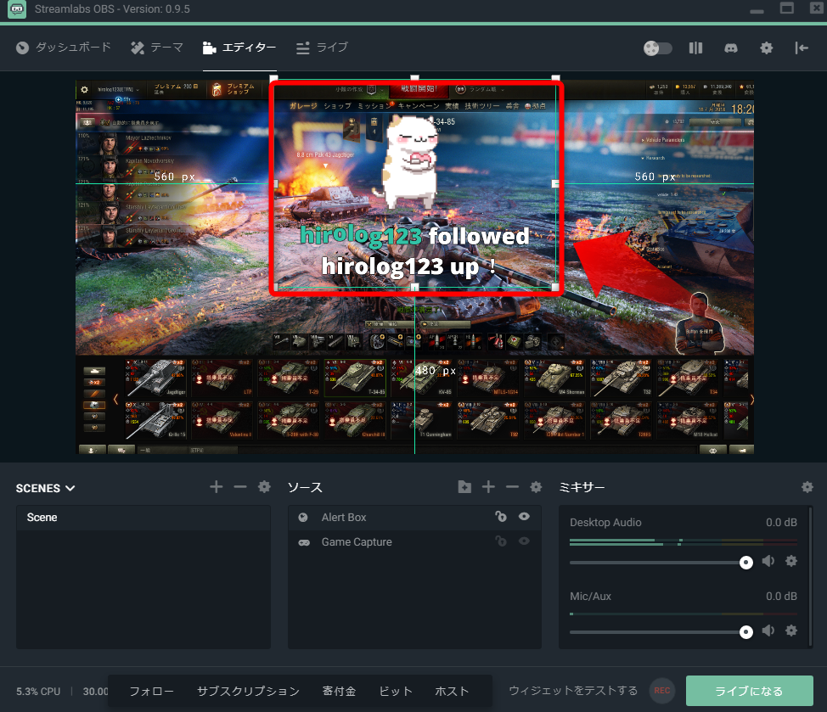Toggle night mode switch in top bar
Image resolution: width=827 pixels, height=712 pixels.
click(x=658, y=48)
